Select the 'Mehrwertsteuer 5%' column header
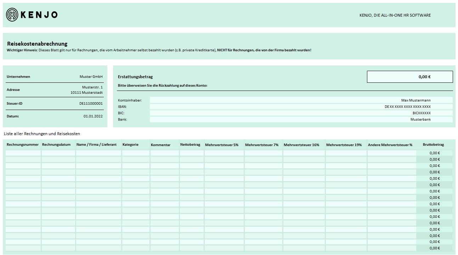Image resolution: width=458 pixels, height=255 pixels. pyautogui.click(x=222, y=145)
